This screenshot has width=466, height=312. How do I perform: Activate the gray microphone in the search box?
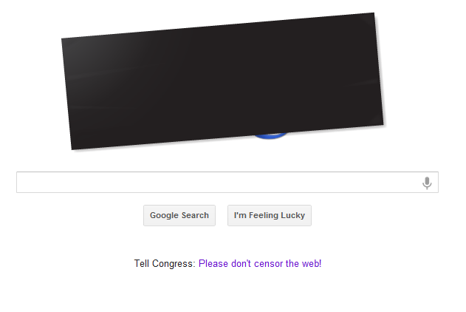pos(427,183)
